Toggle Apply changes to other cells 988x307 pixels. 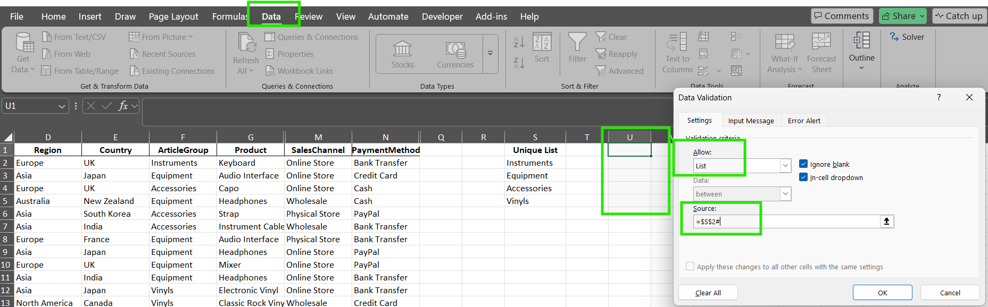(x=690, y=267)
